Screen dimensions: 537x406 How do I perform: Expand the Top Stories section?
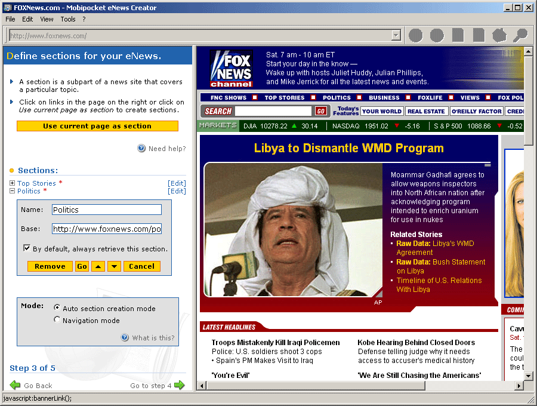point(12,183)
